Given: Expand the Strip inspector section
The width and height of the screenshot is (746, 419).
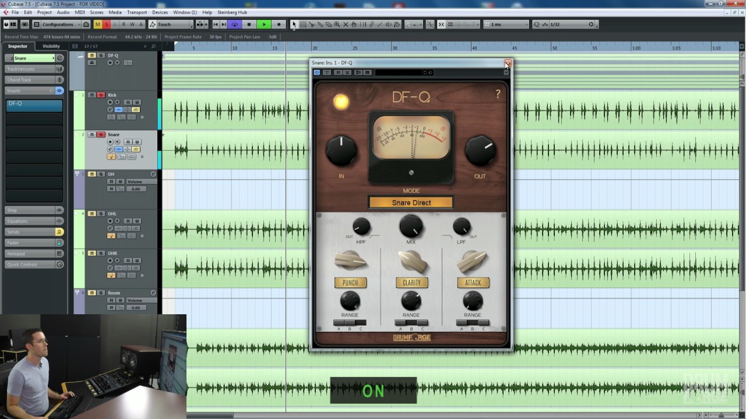Looking at the screenshot, I should coord(34,210).
